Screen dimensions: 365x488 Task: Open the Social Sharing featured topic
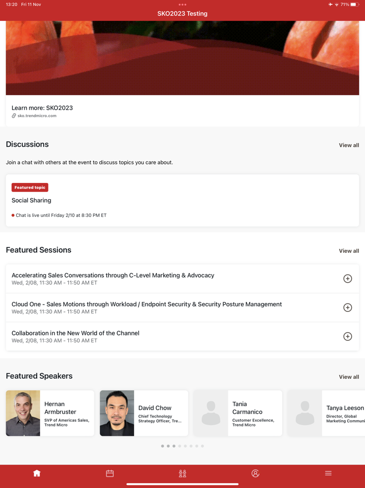tap(182, 201)
